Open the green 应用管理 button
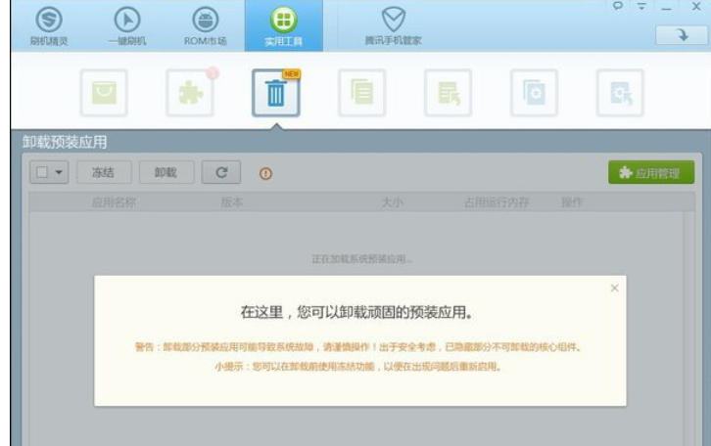The width and height of the screenshot is (711, 446). pyautogui.click(x=650, y=173)
